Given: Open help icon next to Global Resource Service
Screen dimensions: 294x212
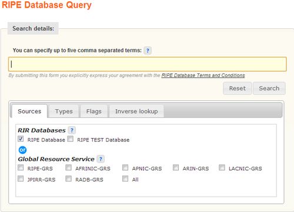Looking at the screenshot, I should [101, 159].
